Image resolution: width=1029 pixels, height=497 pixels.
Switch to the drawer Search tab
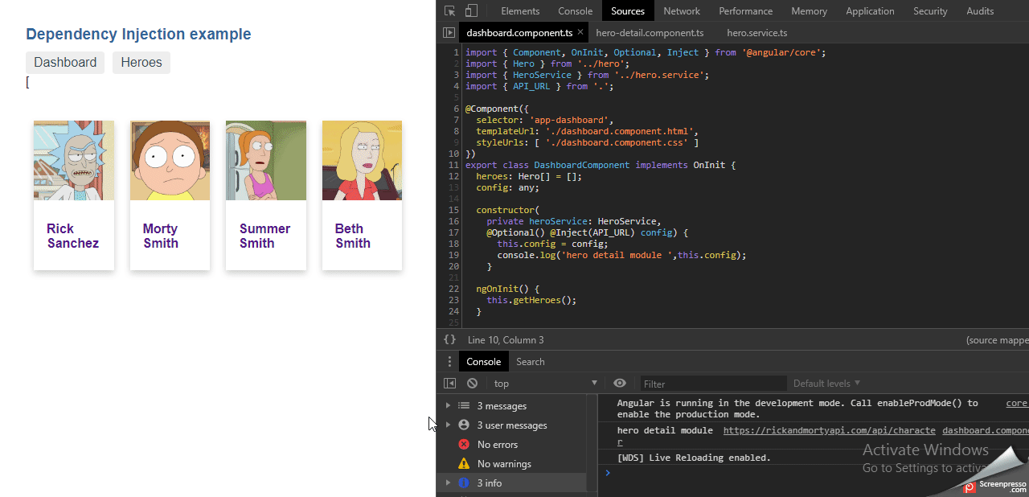(530, 362)
